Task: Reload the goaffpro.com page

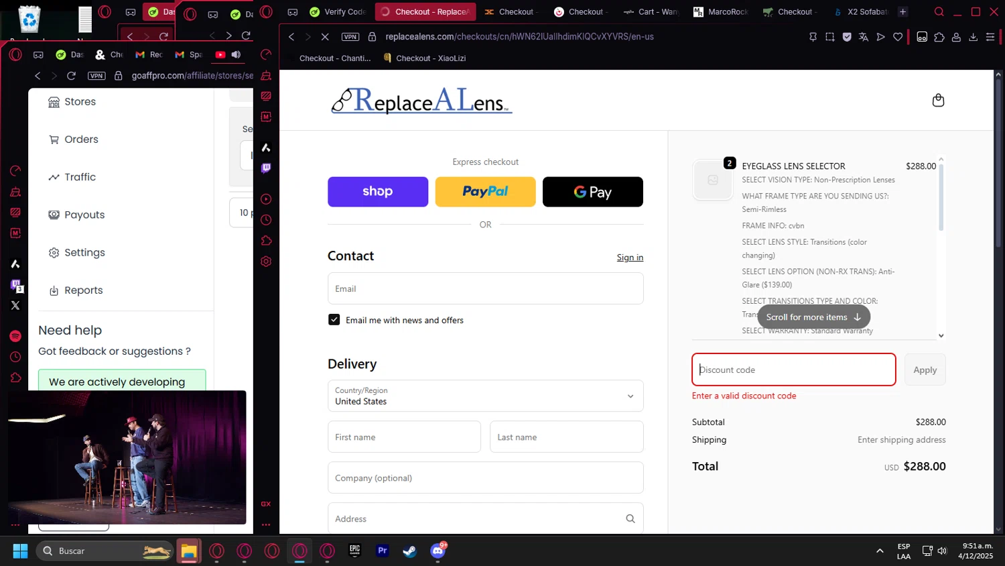Action: pyautogui.click(x=71, y=76)
